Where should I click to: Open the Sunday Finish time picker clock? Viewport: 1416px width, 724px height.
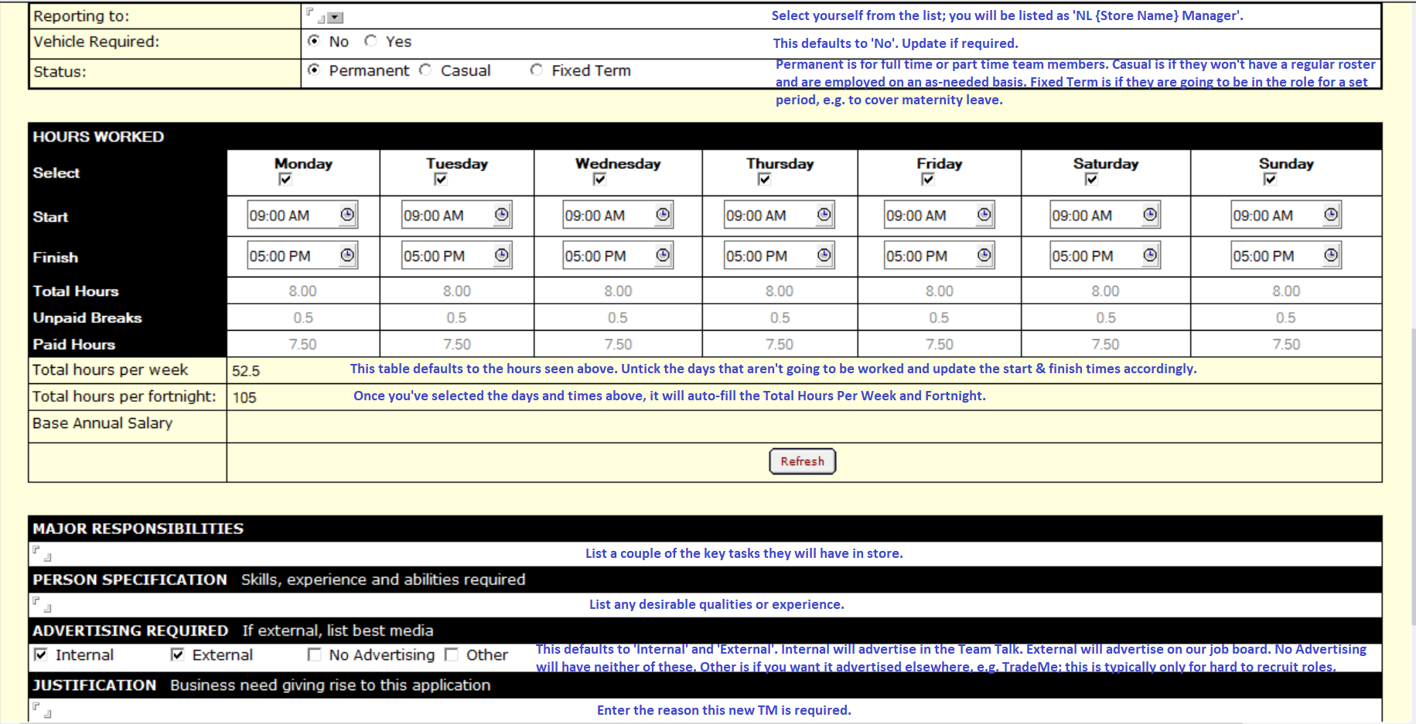[x=1331, y=255]
